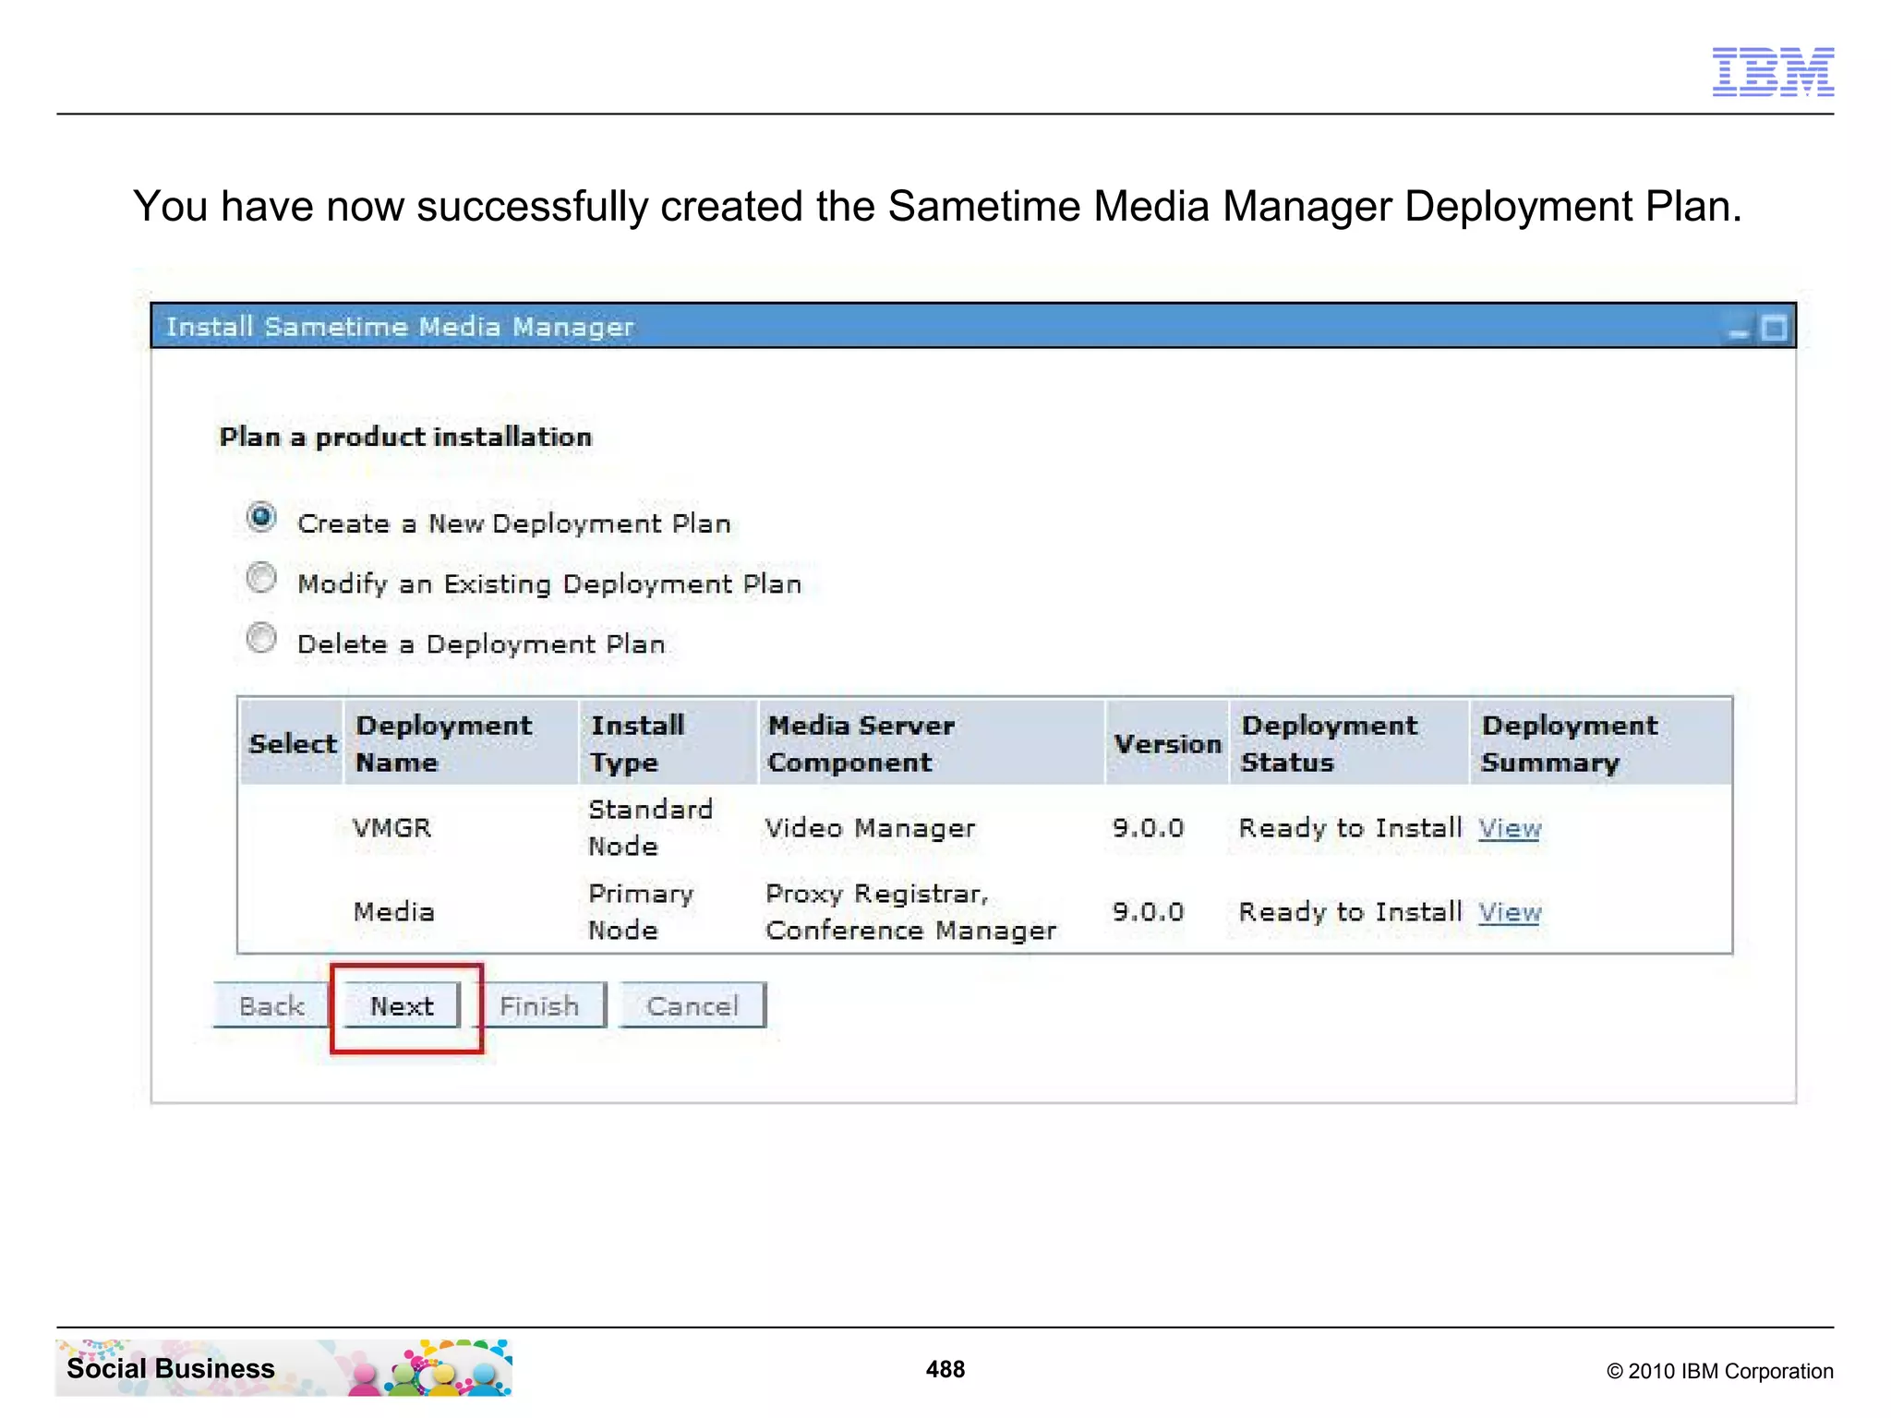Click the Social Business banner image
This screenshot has width=1891, height=1418.
[x=283, y=1367]
